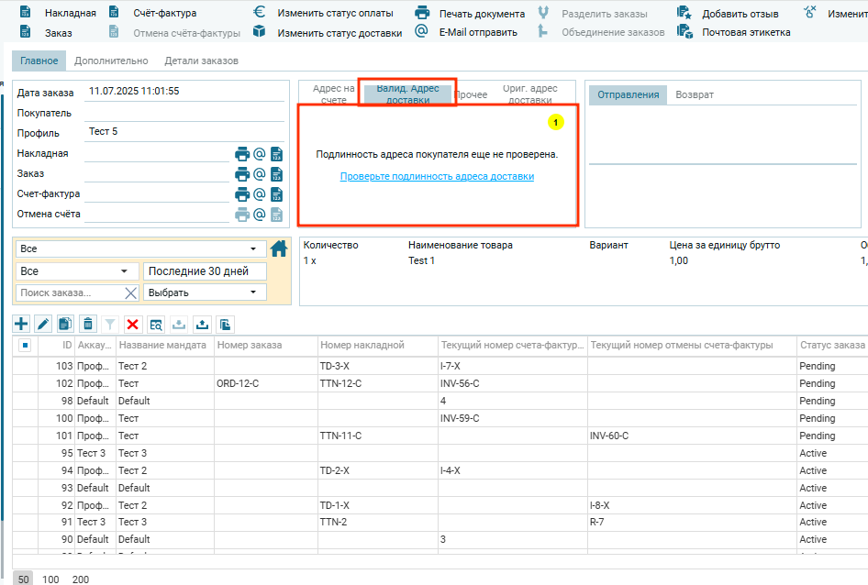
Task: Click 'Проверьте подлинность адреса доставки' link
Action: pos(437,177)
